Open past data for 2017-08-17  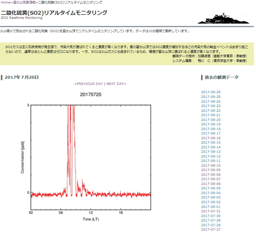coord(211,133)
